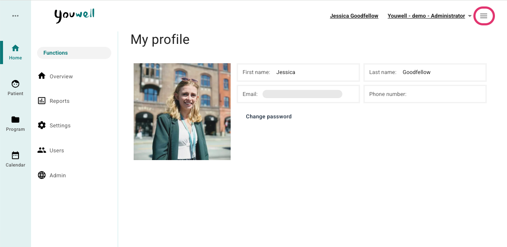Click the Calendar label
Screen dimensions: 507x247
(15, 165)
